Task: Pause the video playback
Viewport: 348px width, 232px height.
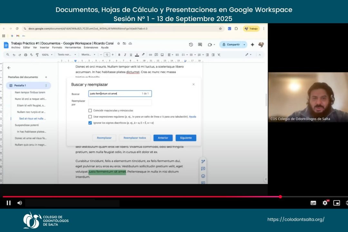Action: [x=9, y=203]
